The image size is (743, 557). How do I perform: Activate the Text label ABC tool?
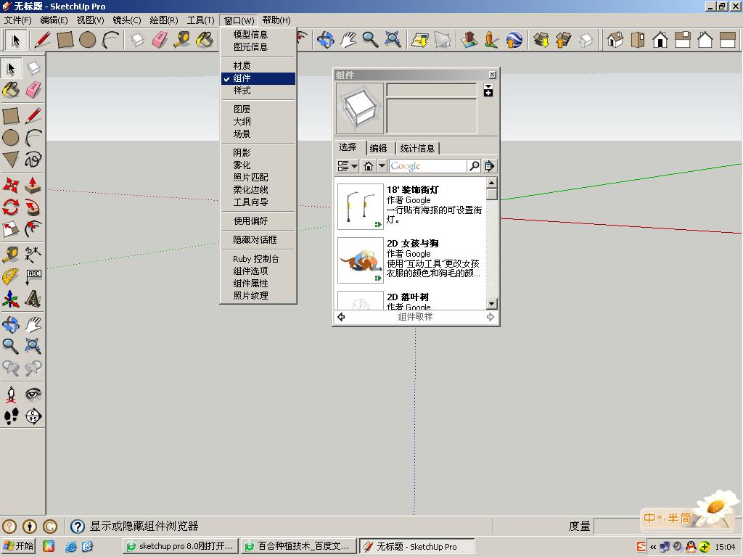coord(33,276)
